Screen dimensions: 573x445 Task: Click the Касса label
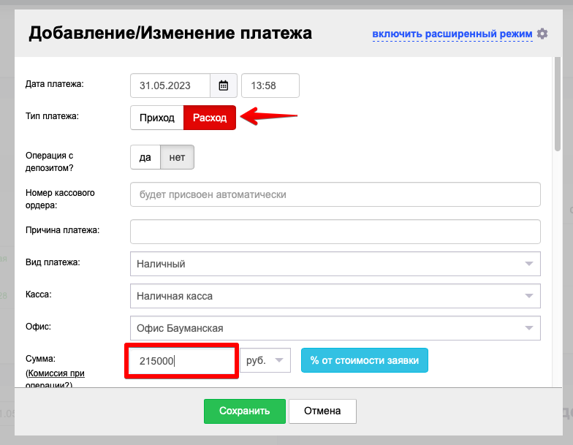click(38, 294)
